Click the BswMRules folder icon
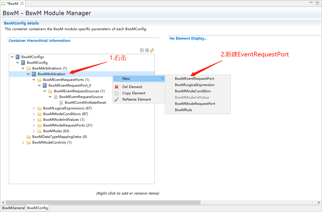This screenshot has width=322, height=212. point(39,131)
